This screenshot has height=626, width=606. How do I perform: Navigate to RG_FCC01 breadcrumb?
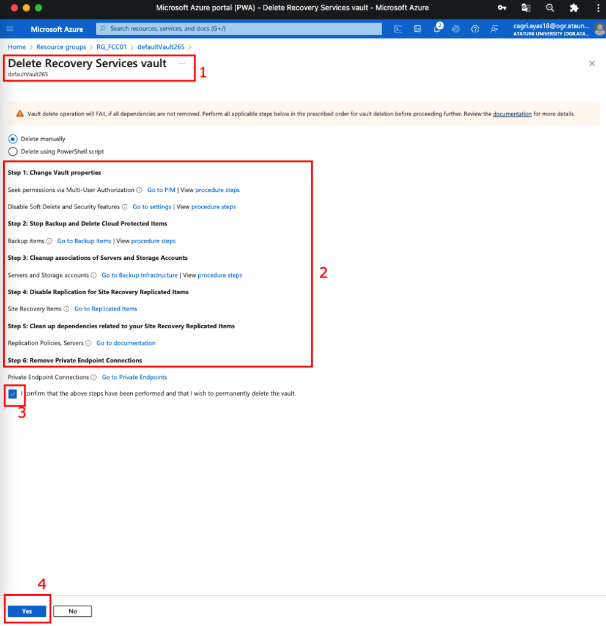pos(111,47)
